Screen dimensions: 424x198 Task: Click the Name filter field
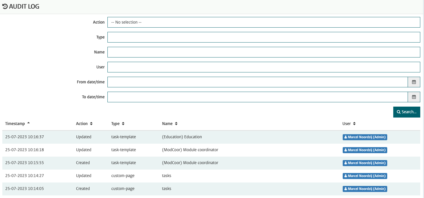click(264, 52)
